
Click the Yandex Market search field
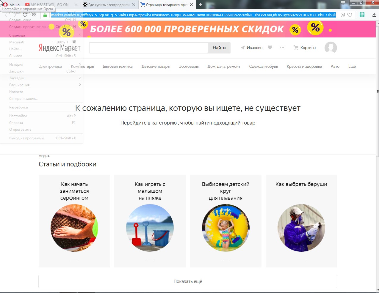click(148, 48)
